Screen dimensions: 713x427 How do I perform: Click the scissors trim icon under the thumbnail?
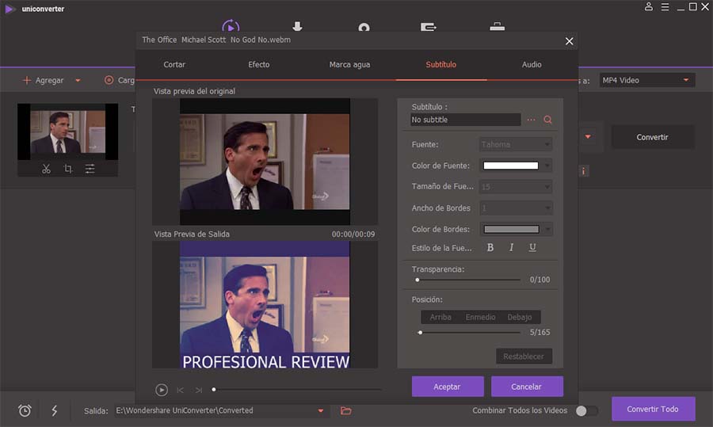[x=46, y=169]
